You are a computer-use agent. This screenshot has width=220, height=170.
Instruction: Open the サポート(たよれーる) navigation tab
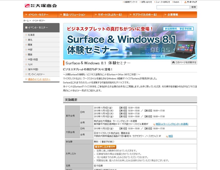110,15
